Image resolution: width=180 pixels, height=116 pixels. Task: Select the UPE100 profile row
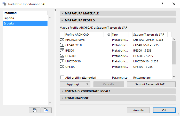(x=116, y=67)
